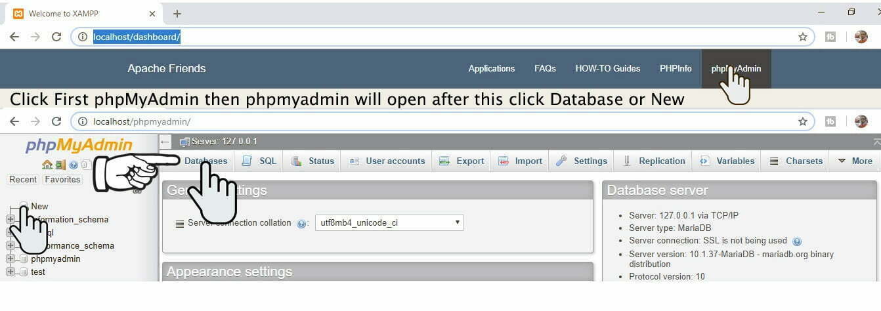Select phpmyadmin database in the tree
This screenshot has width=881, height=311.
[x=56, y=259]
